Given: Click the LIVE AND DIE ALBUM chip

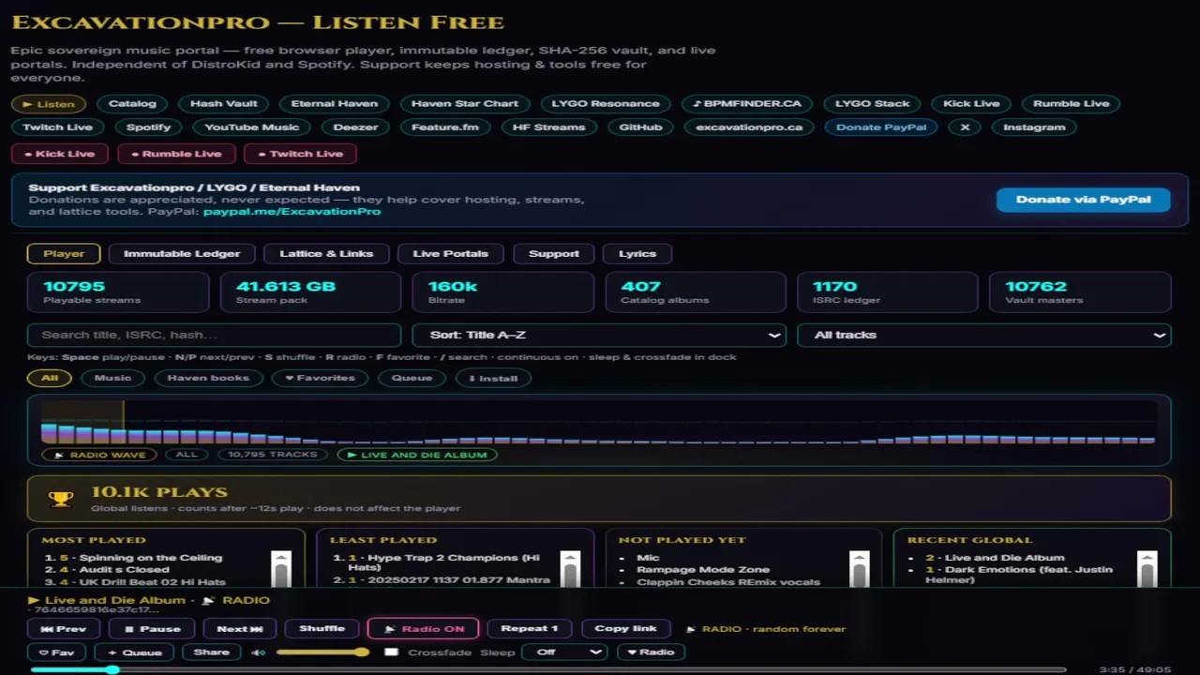Looking at the screenshot, I should [417, 455].
